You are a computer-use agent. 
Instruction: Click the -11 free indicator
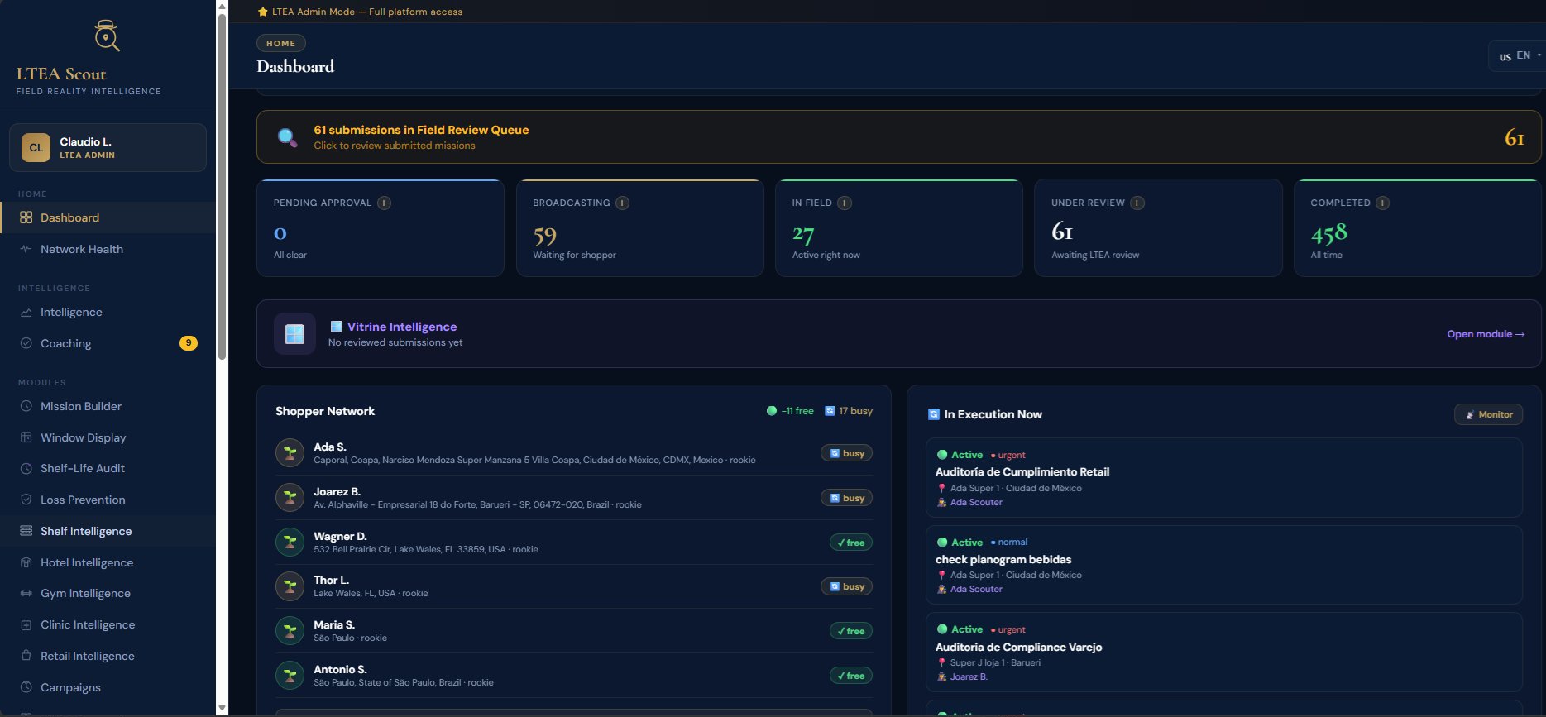click(x=790, y=411)
